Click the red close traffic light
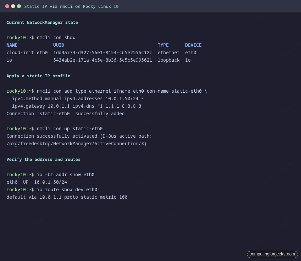Viewport: 301px width, 261px height. [x=7, y=6]
